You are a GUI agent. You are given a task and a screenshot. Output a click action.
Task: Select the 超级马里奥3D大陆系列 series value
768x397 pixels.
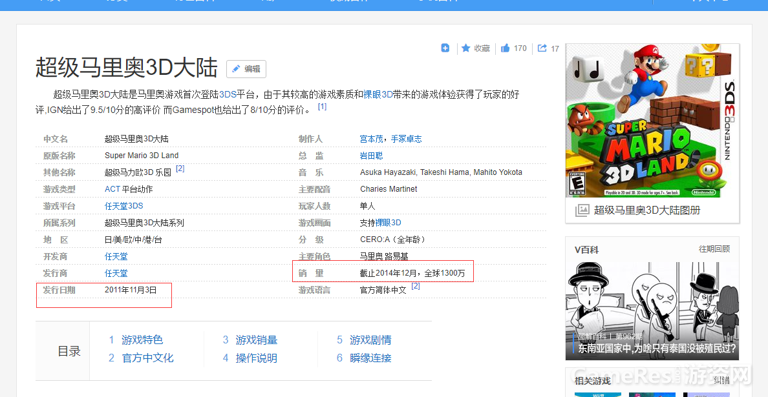click(145, 223)
